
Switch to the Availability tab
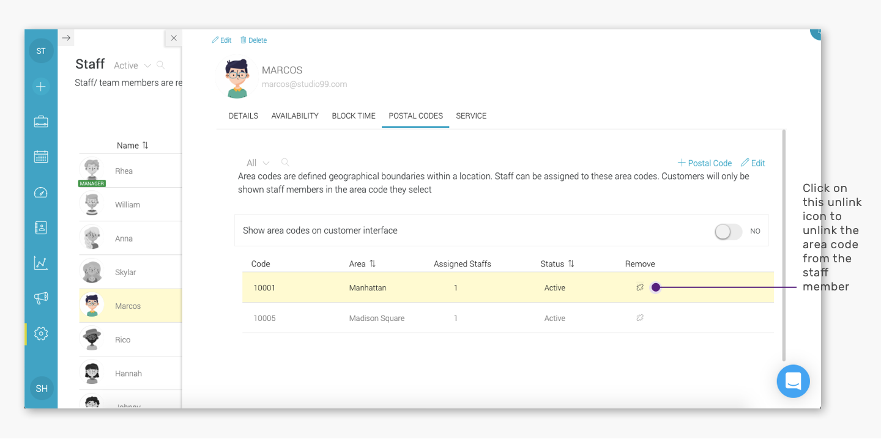[295, 116]
